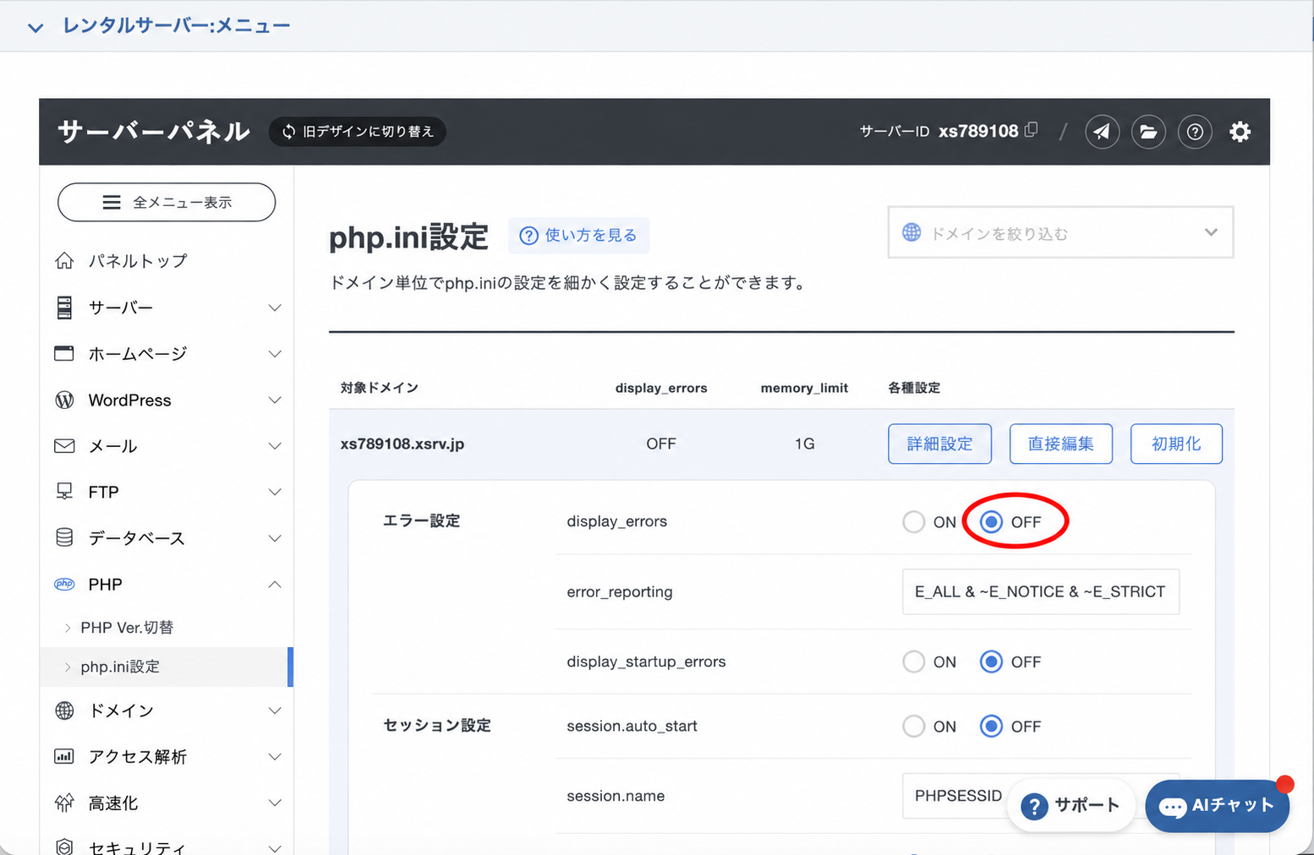
Task: Click the house icon beside パネルトップ
Action: click(64, 261)
